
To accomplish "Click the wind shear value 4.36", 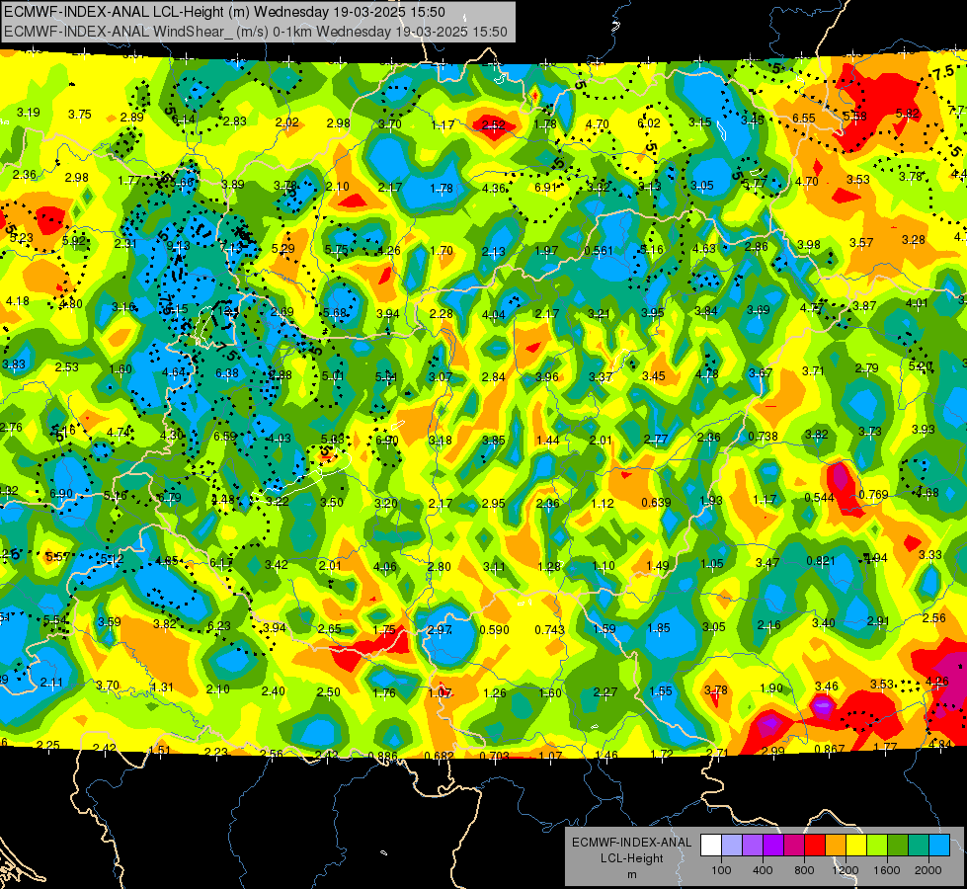I will [x=494, y=188].
